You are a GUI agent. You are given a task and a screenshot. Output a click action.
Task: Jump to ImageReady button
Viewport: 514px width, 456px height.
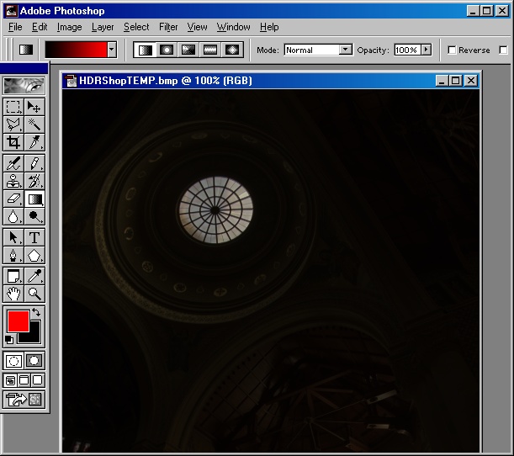pyautogui.click(x=24, y=400)
